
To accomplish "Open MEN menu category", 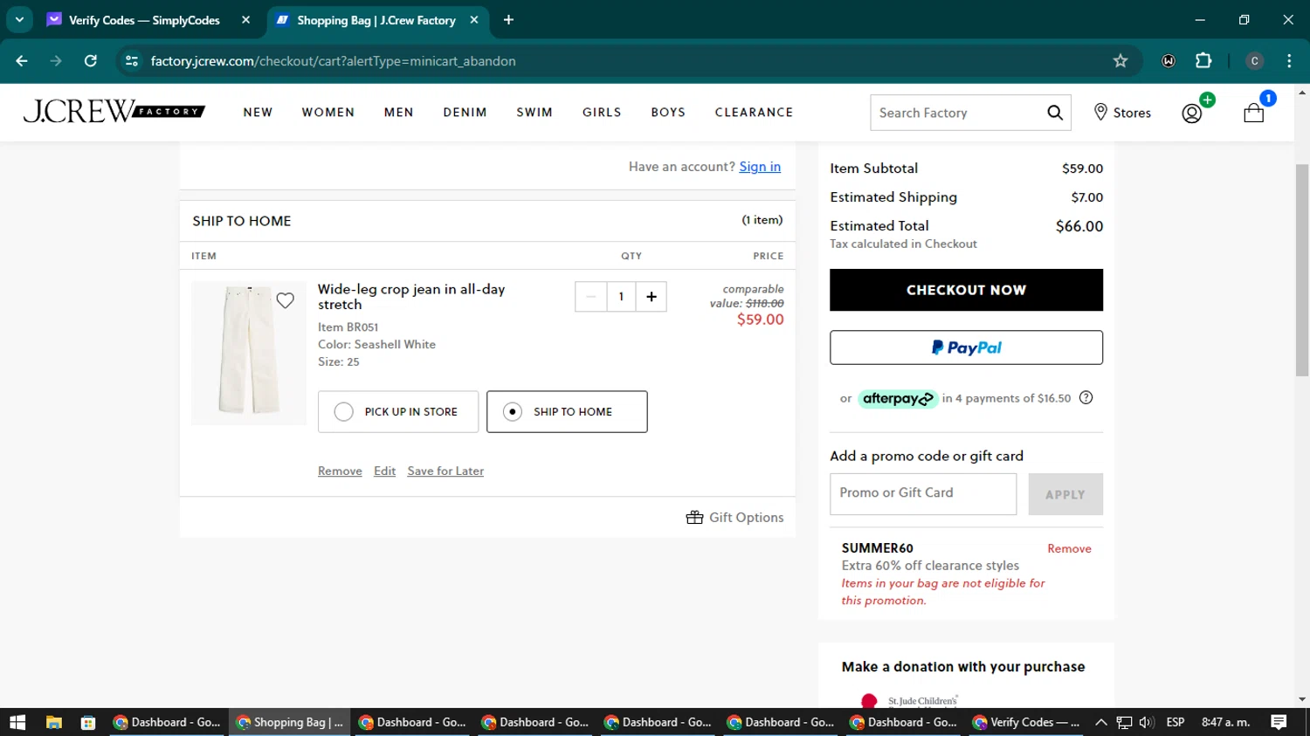I will (399, 113).
